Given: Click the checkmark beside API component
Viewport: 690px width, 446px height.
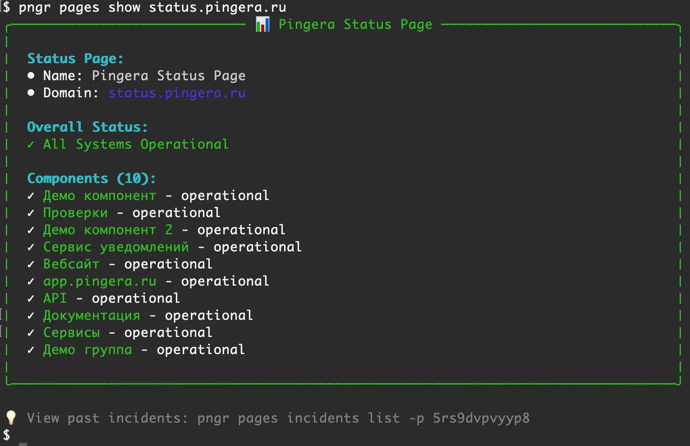Looking at the screenshot, I should point(31,299).
